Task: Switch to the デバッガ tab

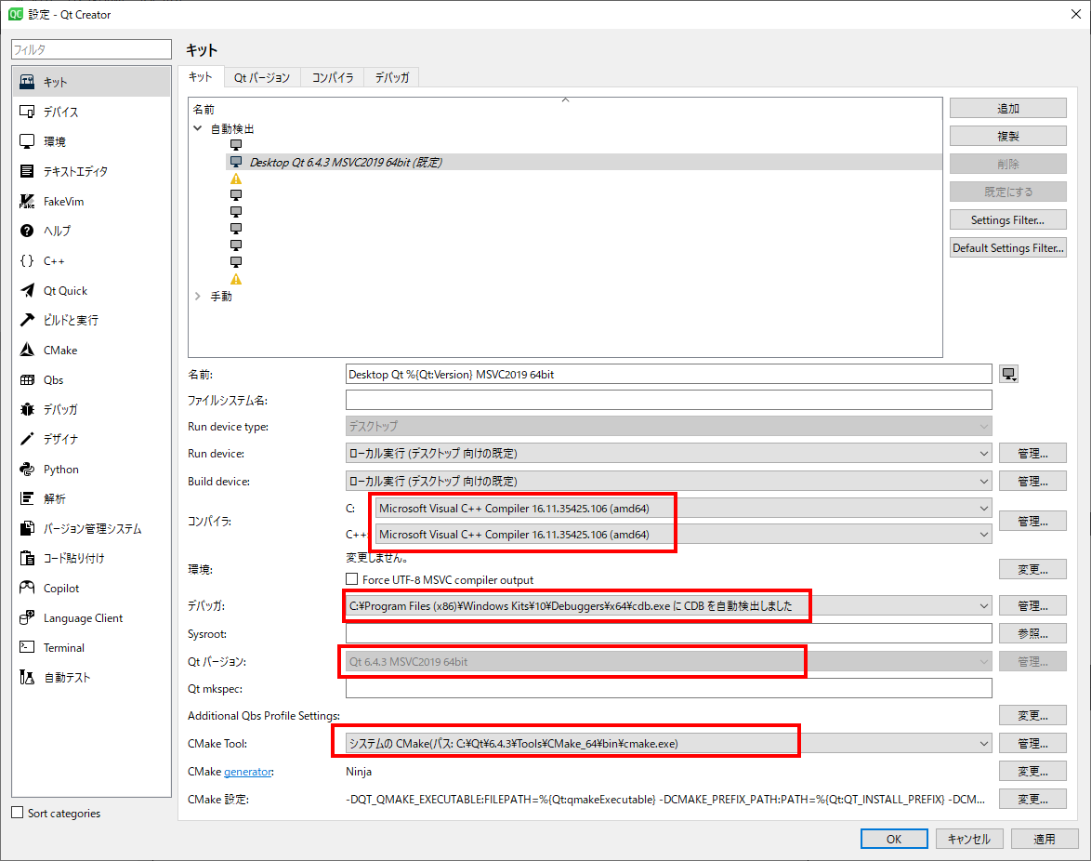Action: 392,78
